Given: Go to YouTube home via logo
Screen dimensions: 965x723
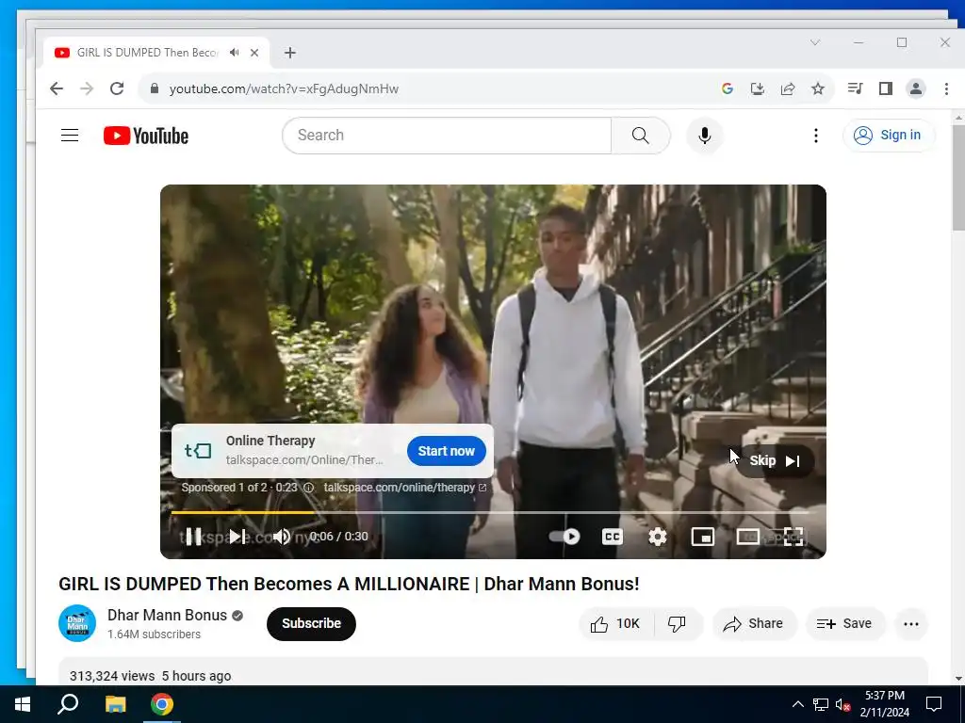Looking at the screenshot, I should [x=146, y=136].
